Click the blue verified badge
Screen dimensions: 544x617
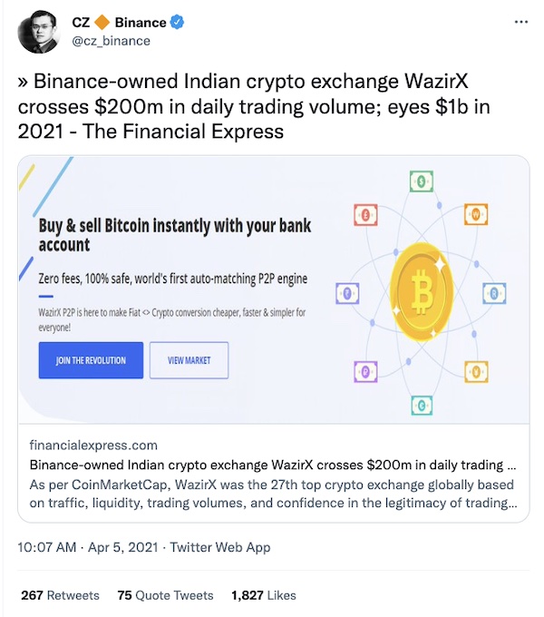180,23
